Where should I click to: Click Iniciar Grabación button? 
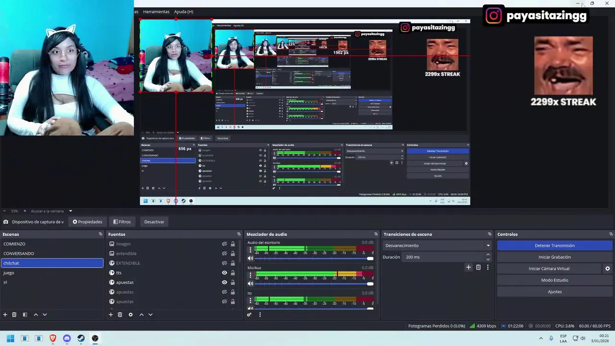554,257
